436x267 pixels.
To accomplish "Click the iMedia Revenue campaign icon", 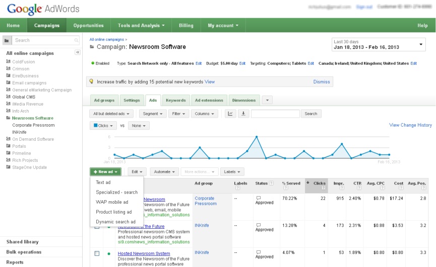I will (9, 104).
